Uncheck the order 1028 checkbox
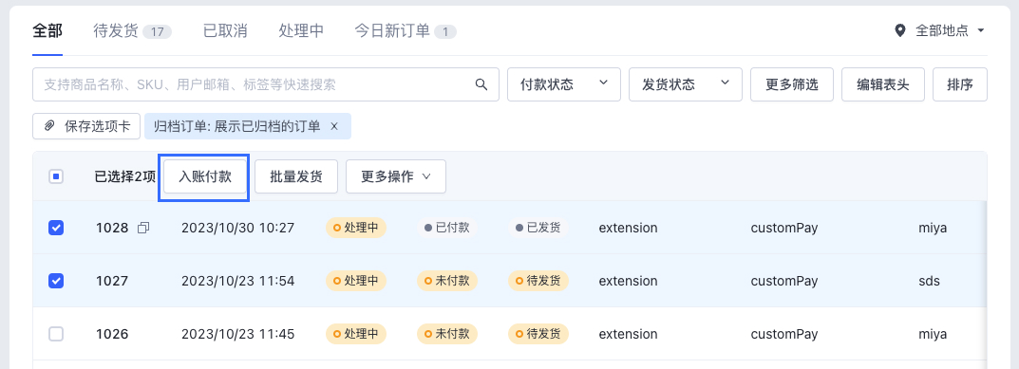 [57, 228]
